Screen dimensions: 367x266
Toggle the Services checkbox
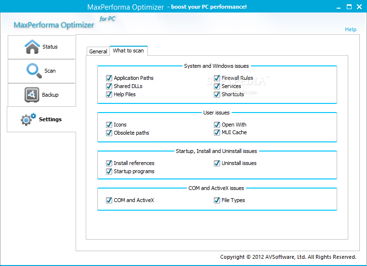[x=217, y=86]
